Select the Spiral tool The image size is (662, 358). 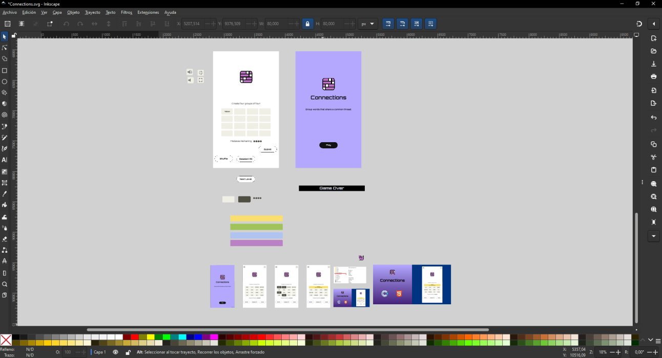point(5,115)
